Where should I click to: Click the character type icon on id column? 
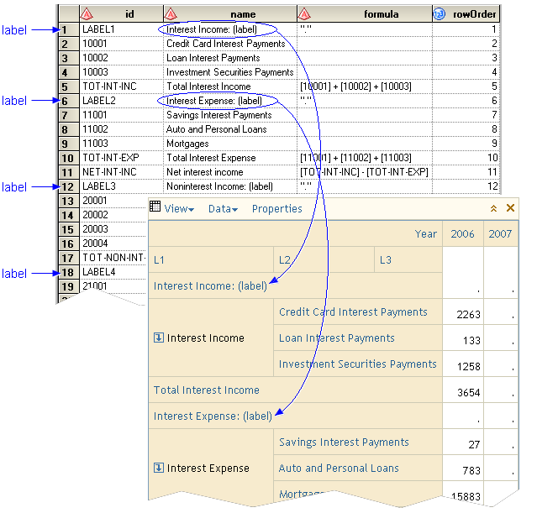coord(87,13)
